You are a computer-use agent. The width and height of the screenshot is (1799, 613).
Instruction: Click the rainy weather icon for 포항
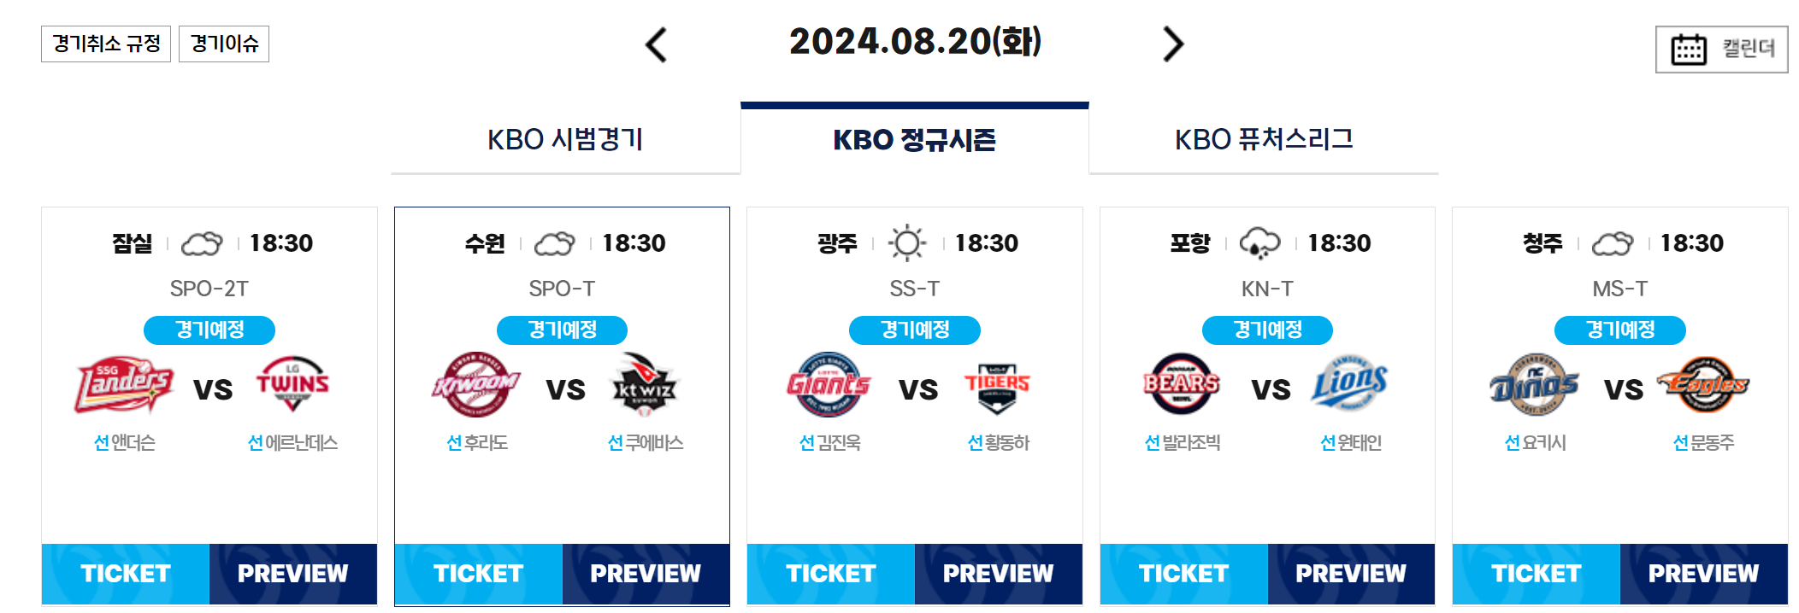pyautogui.click(x=1259, y=243)
